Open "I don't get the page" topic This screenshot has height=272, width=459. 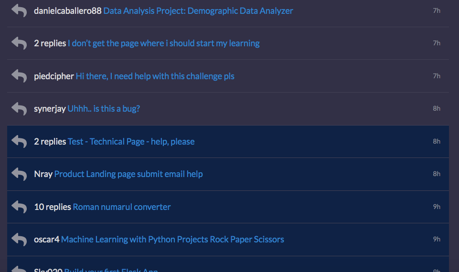163,43
